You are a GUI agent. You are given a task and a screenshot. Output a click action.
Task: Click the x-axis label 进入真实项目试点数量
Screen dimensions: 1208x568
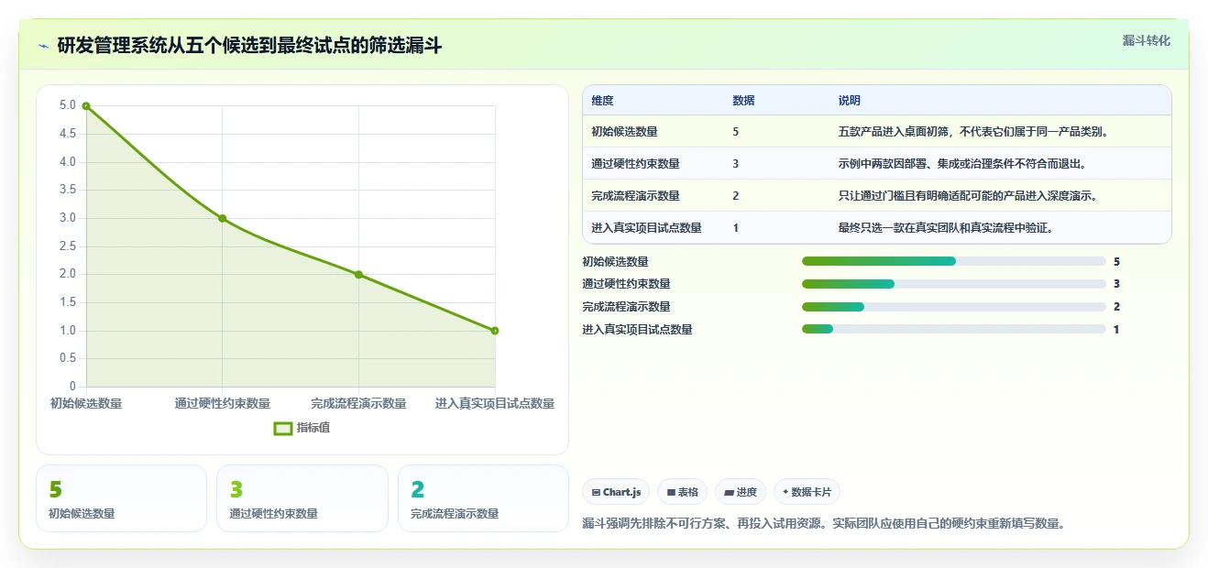495,403
